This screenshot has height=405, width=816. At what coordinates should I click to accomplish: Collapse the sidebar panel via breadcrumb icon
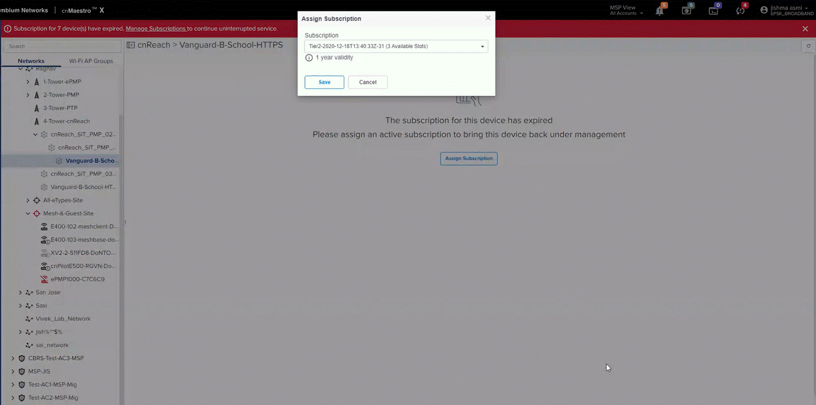131,45
